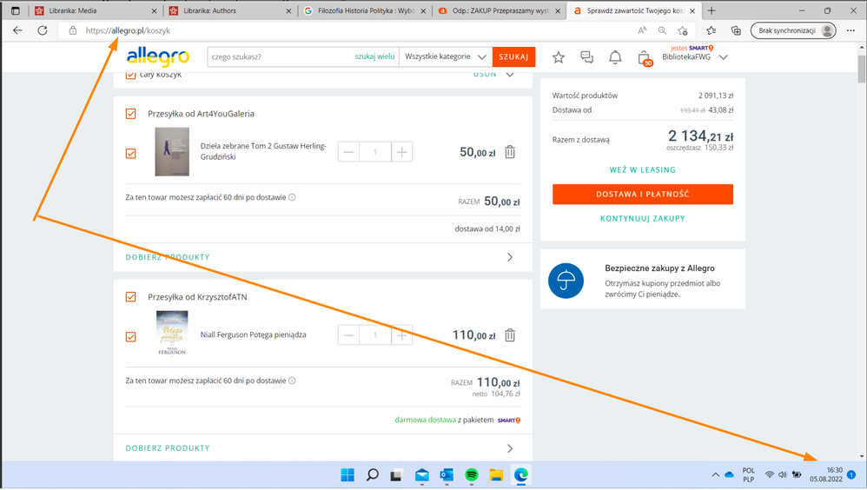Open the Mail app from the taskbar

422,475
